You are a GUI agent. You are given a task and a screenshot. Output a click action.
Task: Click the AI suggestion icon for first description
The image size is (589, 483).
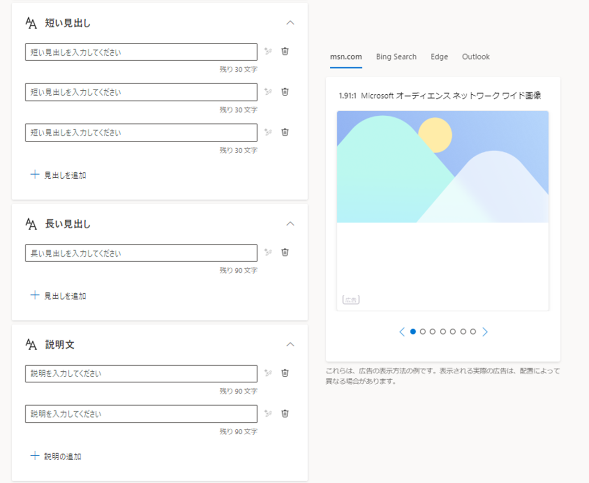coord(268,373)
